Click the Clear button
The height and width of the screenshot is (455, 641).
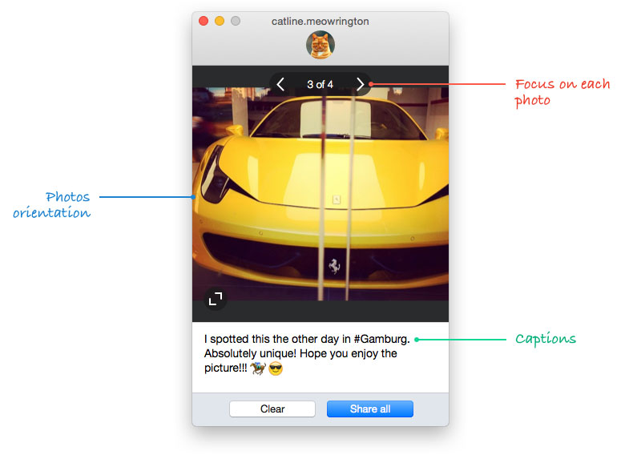click(x=272, y=409)
